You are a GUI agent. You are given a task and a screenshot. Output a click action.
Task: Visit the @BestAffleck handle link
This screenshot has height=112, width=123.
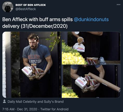point(26,9)
